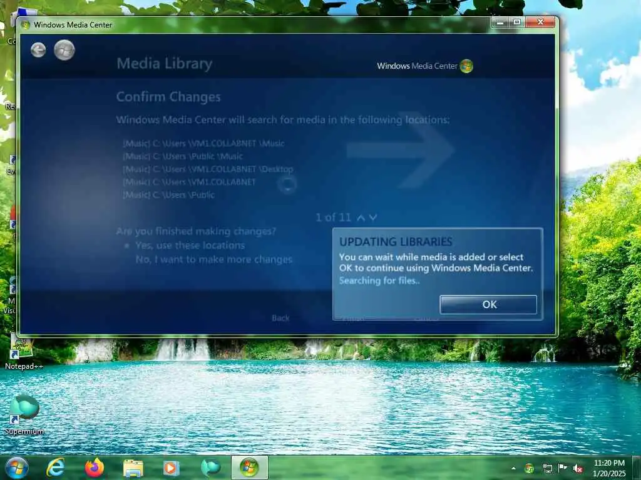The width and height of the screenshot is (641, 480).
Task: Close the Windows Media Center window
Action: click(540, 22)
